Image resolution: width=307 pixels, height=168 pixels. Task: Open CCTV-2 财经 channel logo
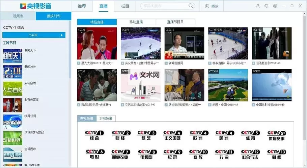[x=121, y=135]
